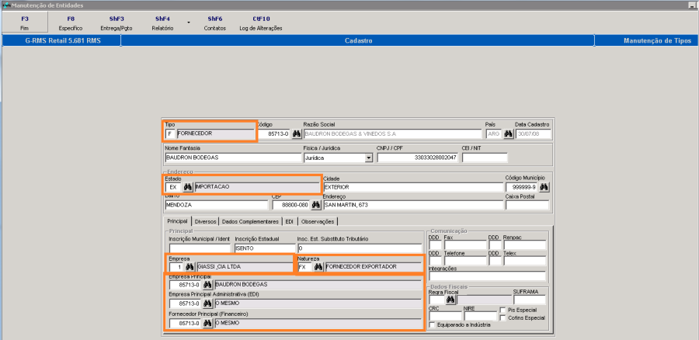Click the Nome Fantasia field

pos(233,158)
